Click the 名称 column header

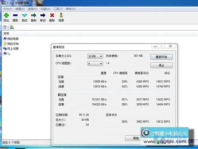[x=14, y=33]
